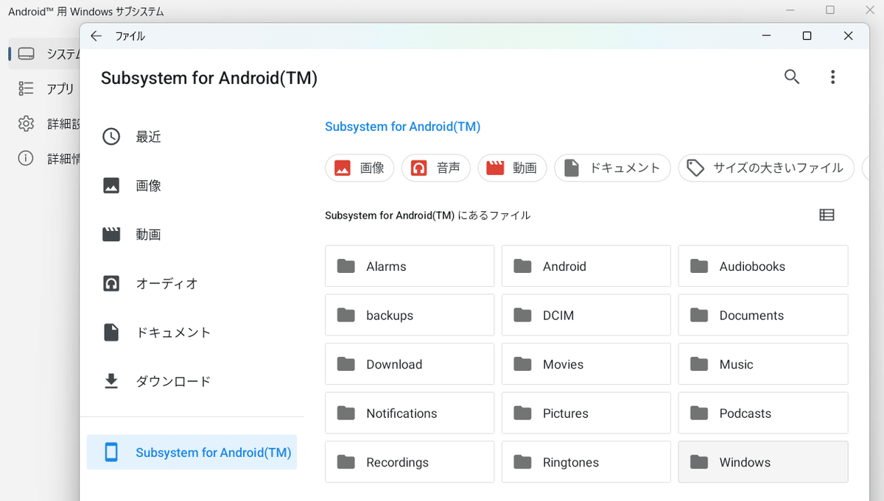Click the picture icon beside 画像 in sidebar
884x501 pixels.
click(x=111, y=185)
